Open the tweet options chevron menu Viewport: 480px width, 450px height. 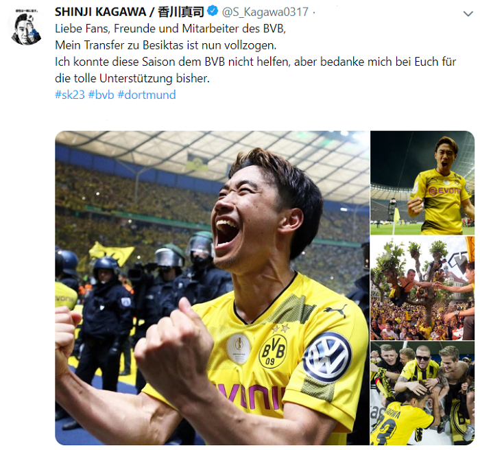pos(468,14)
